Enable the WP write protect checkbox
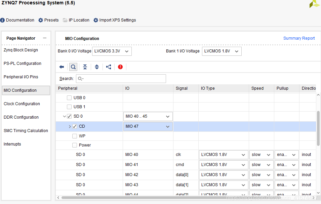This screenshot has width=321, height=204. (75, 136)
